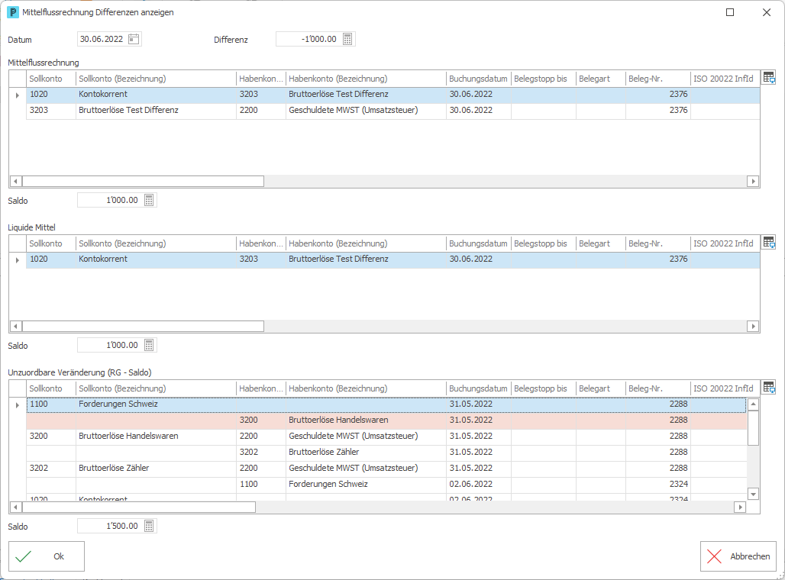This screenshot has width=785, height=580.
Task: Click calculator icon of Saldo 1'500.00
Action: coord(149,526)
